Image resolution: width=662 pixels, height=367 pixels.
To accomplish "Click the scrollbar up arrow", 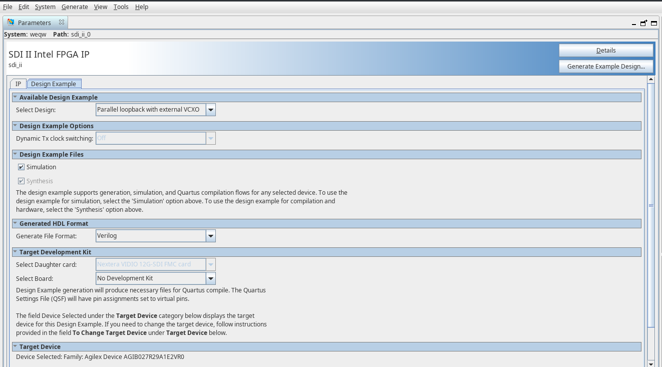I will (651, 79).
